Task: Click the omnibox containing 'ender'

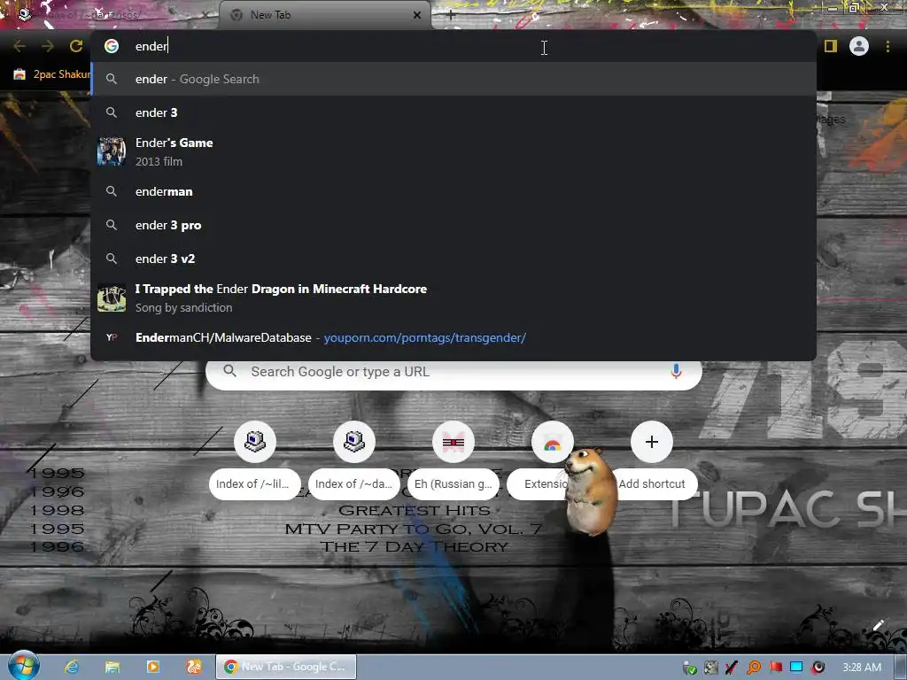Action: [x=453, y=46]
